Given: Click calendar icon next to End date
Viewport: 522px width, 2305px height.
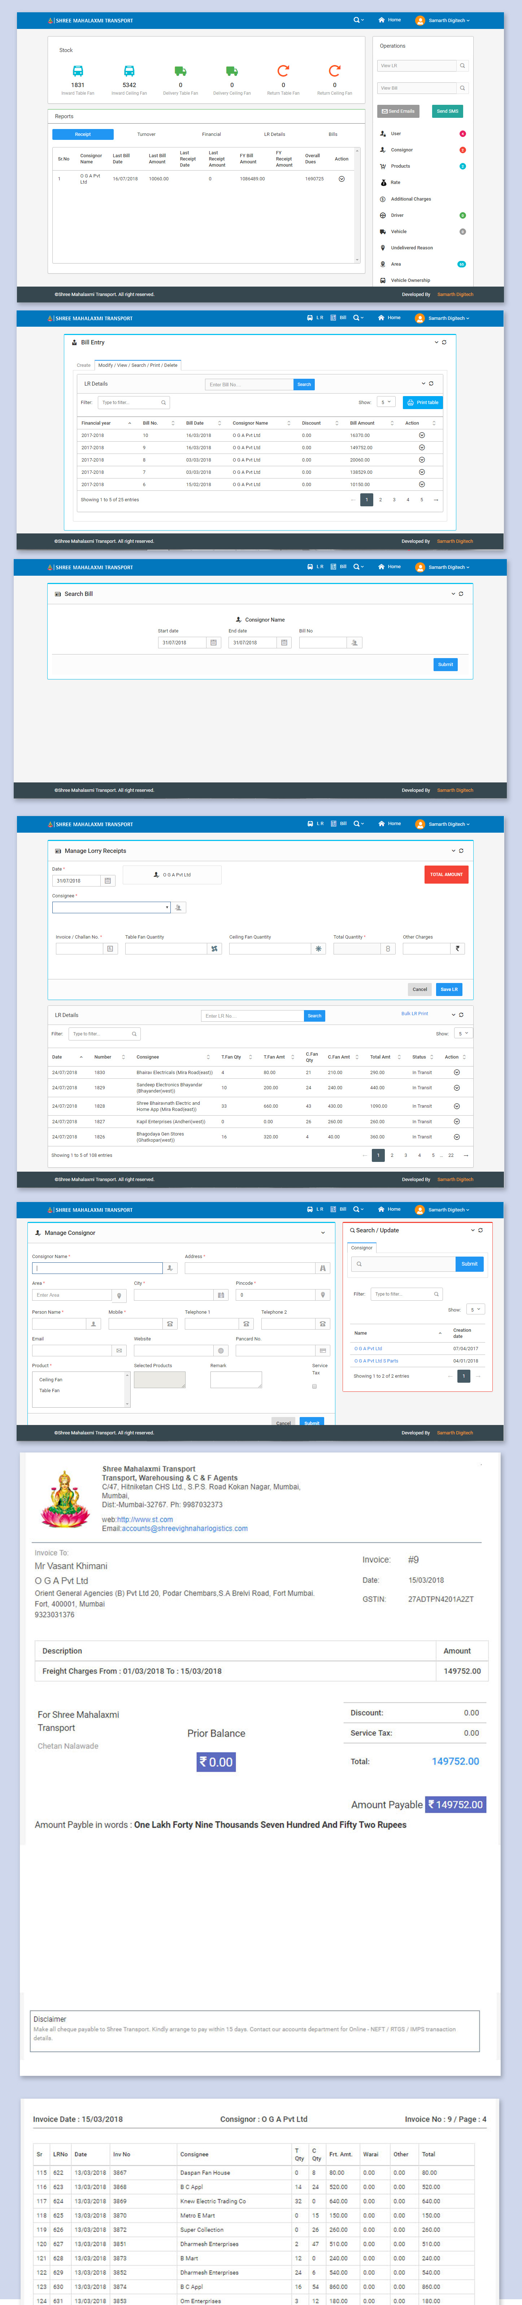Looking at the screenshot, I should click(284, 643).
